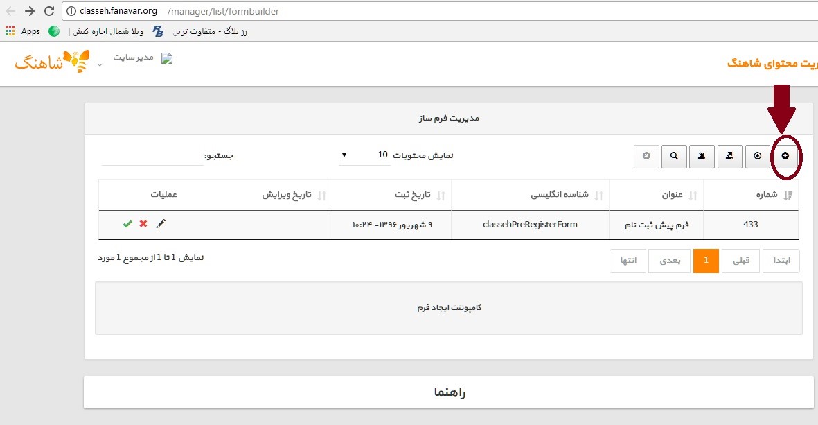
Task: Click the red X delete icon in row 433
Action: 143,223
